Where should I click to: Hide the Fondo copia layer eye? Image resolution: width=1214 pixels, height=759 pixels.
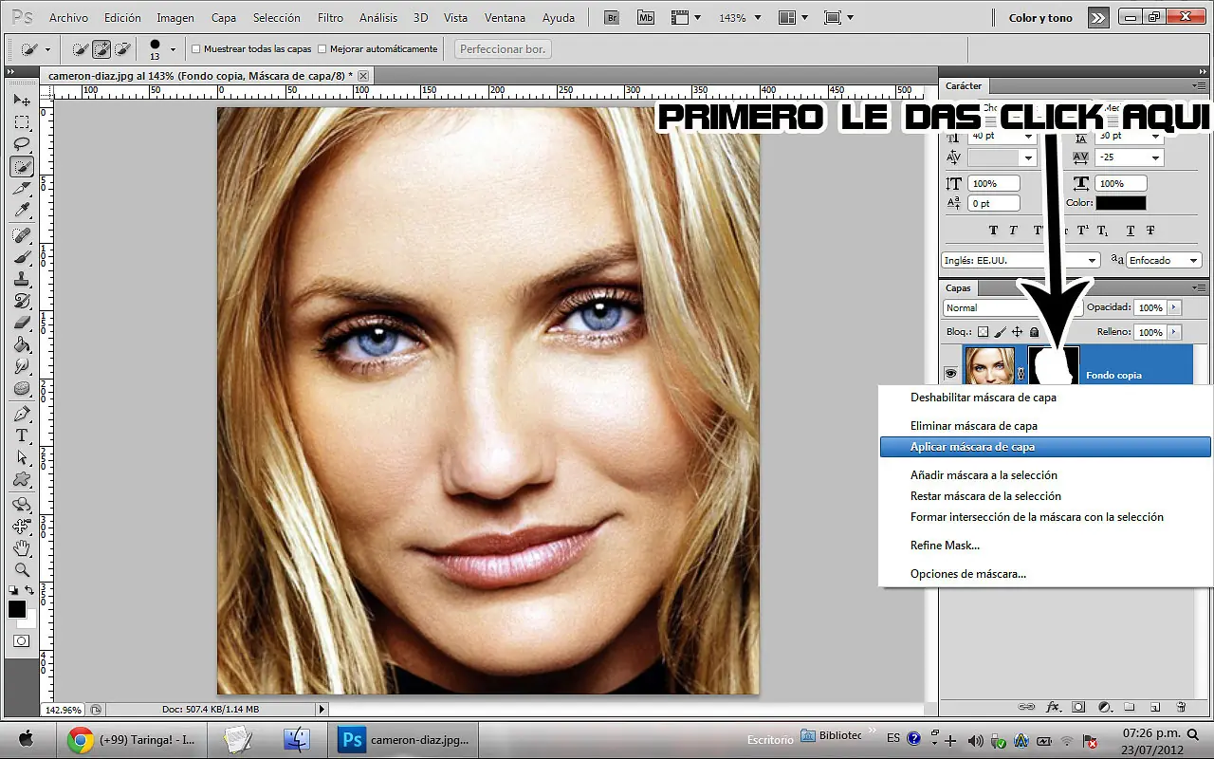click(950, 373)
